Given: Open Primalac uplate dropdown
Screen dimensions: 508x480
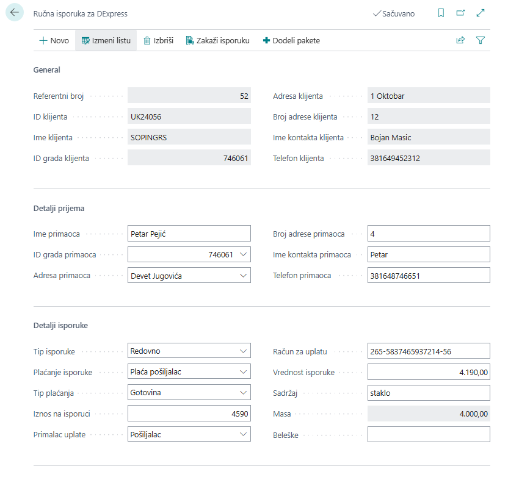Looking at the screenshot, I should click(x=243, y=434).
